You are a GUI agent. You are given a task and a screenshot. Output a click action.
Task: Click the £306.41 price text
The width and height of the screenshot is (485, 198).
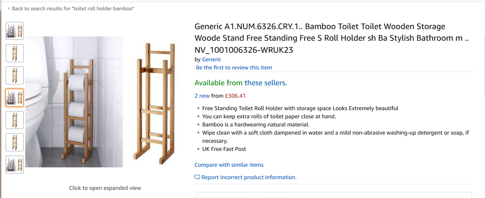pos(236,96)
